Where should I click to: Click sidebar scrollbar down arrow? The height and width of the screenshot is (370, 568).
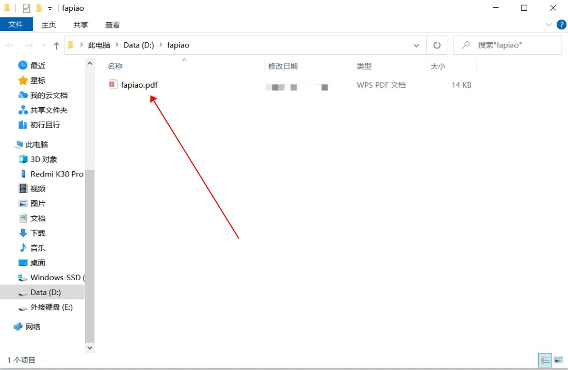click(90, 348)
